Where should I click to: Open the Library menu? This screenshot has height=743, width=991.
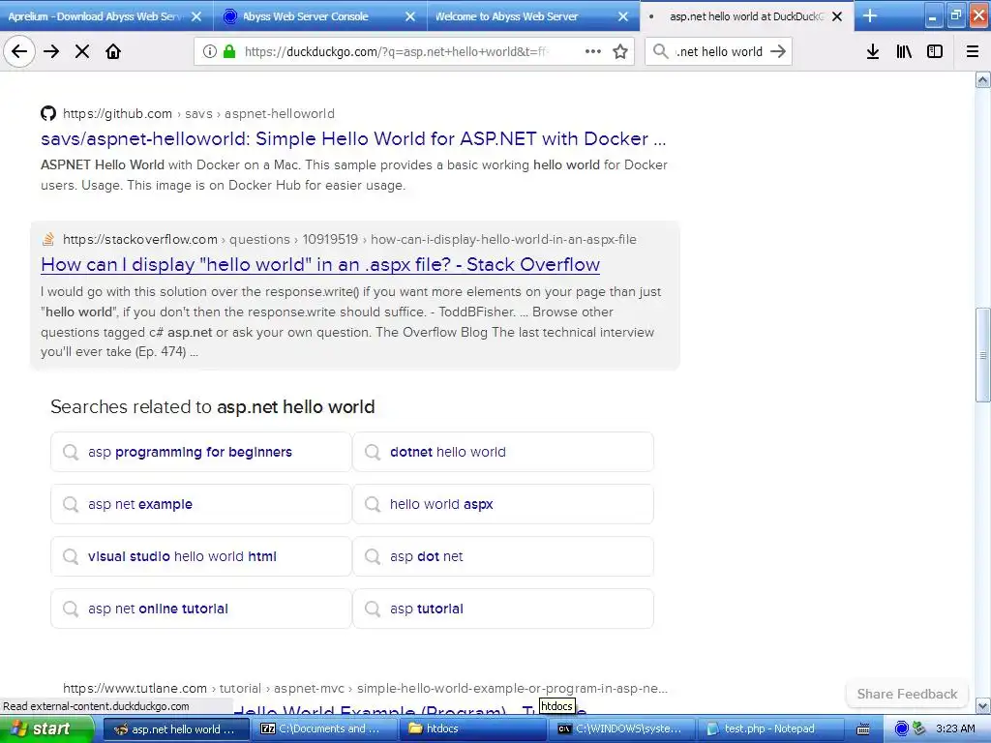click(x=904, y=51)
